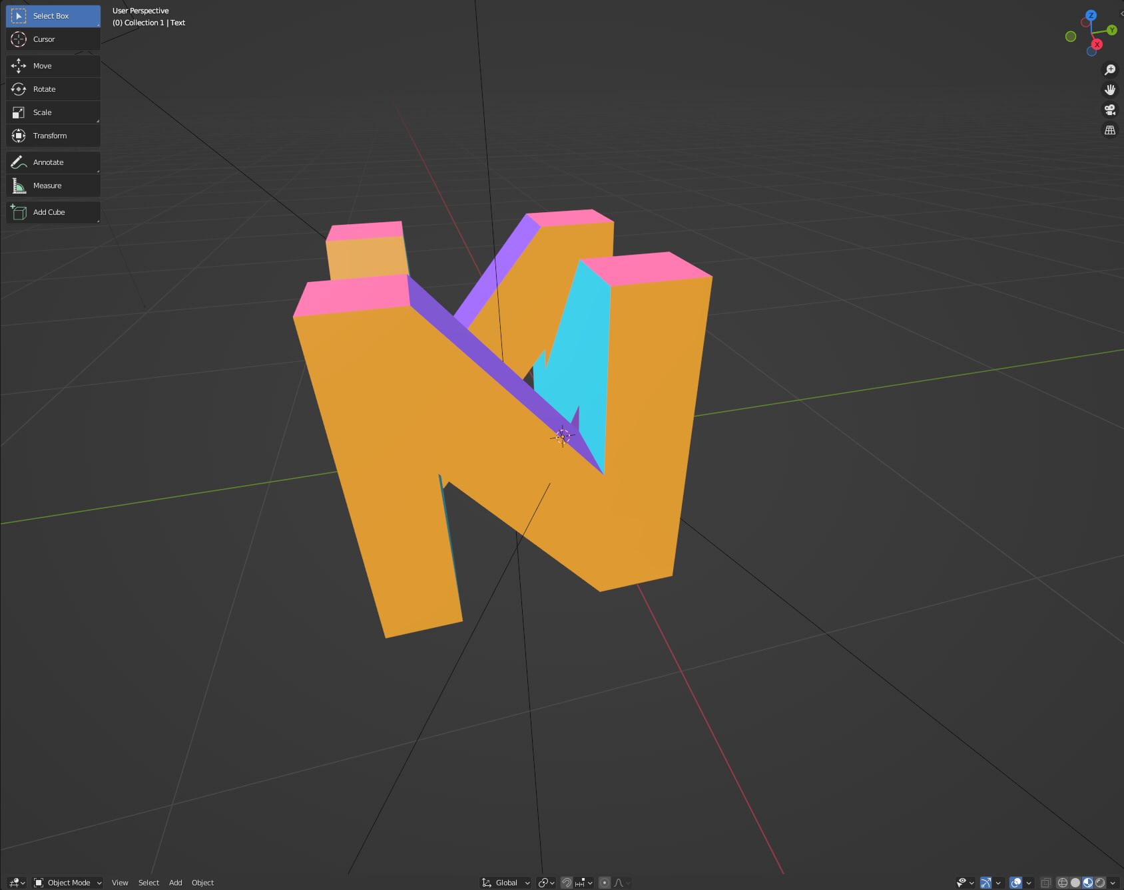Screen dimensions: 1124x890
Task: Toggle proportional editing
Action: (605, 883)
